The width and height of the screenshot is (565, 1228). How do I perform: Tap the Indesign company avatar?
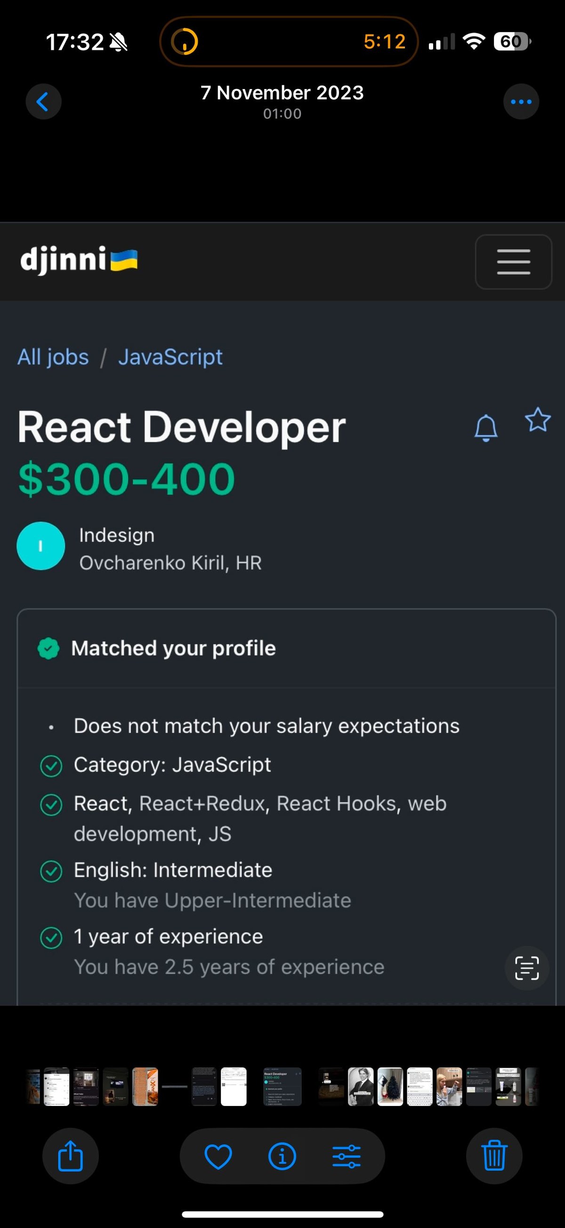(41, 546)
